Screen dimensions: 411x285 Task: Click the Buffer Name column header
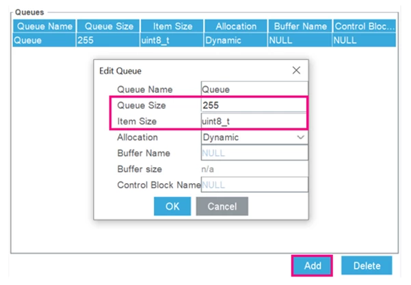coord(300,26)
